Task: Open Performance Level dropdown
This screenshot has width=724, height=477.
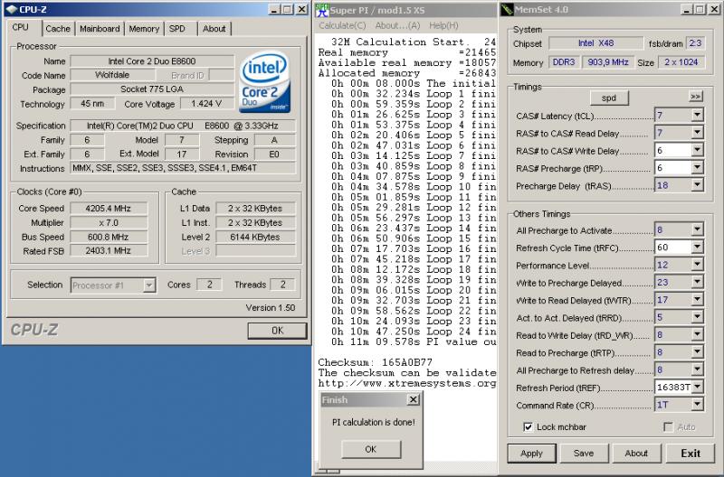Action: pos(697,265)
